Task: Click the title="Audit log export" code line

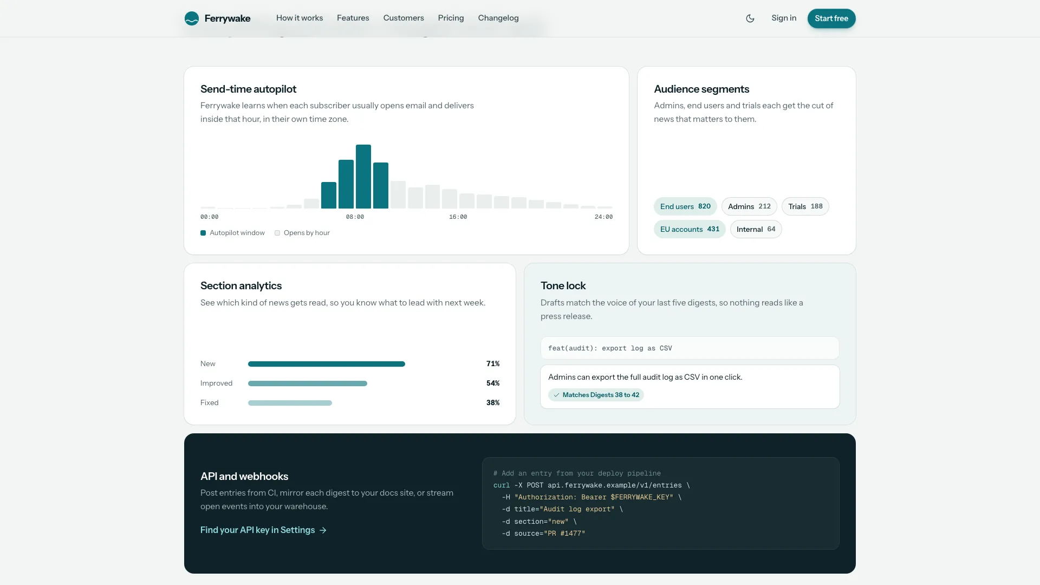Action: (562, 509)
